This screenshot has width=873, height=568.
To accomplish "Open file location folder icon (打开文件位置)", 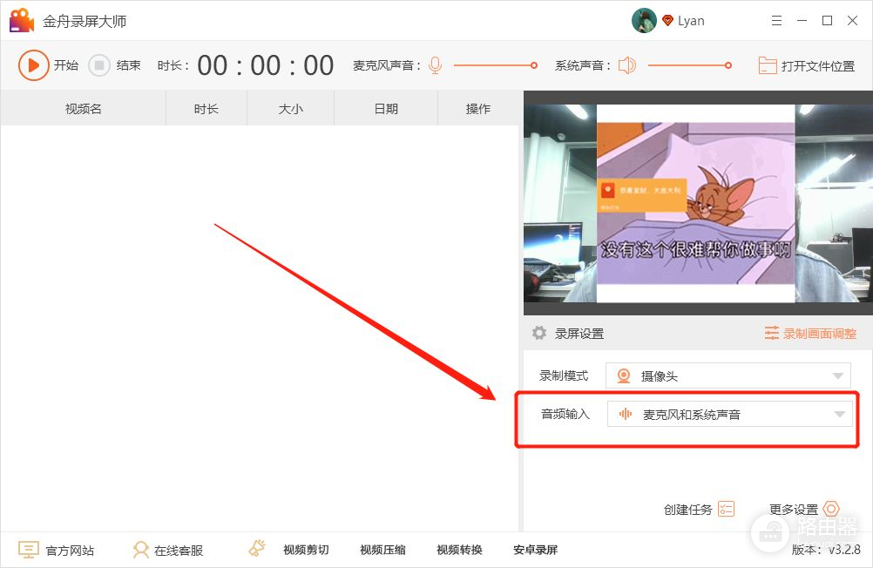I will 767,65.
